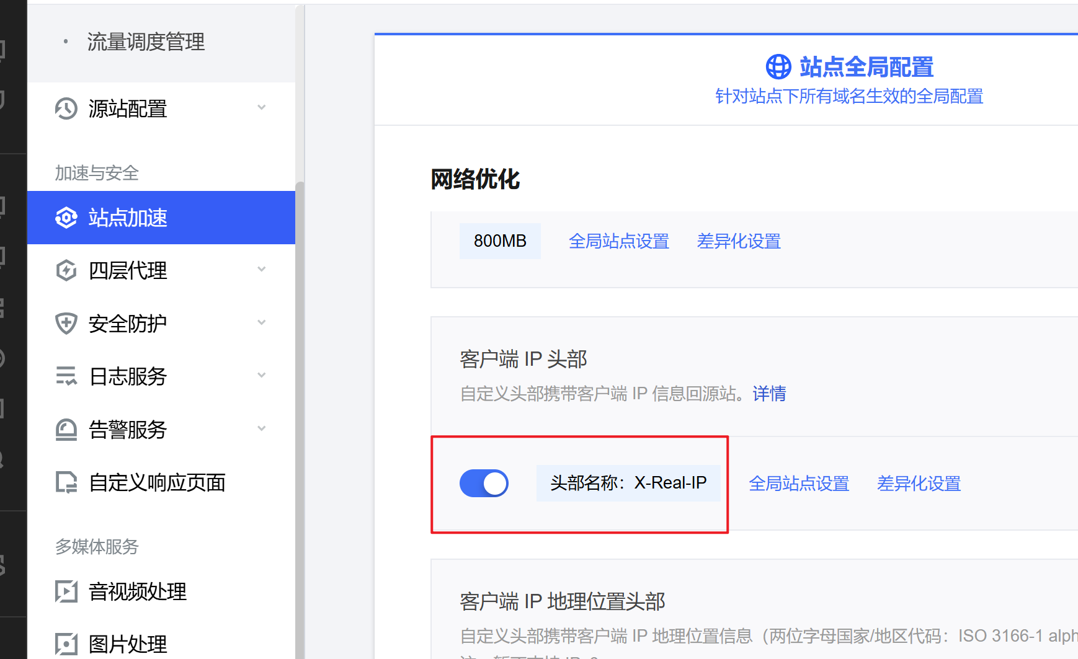The width and height of the screenshot is (1078, 659).
Task: Click the globe icon beside 站点全局配置
Action: 778,67
